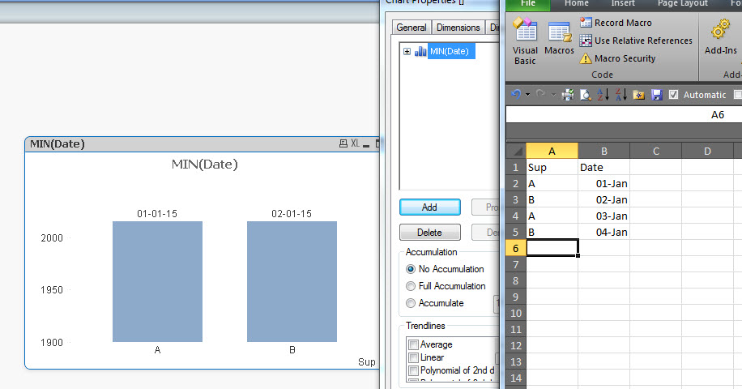Click the cell showing 02-Jan

[x=603, y=199]
